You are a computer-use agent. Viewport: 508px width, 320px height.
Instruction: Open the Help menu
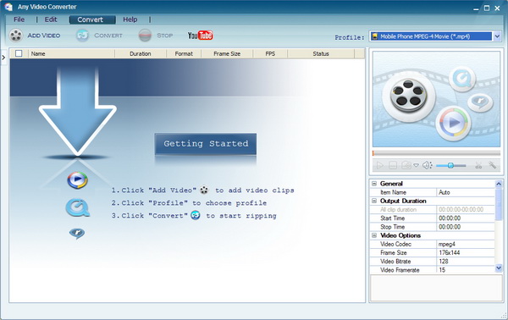click(x=130, y=19)
